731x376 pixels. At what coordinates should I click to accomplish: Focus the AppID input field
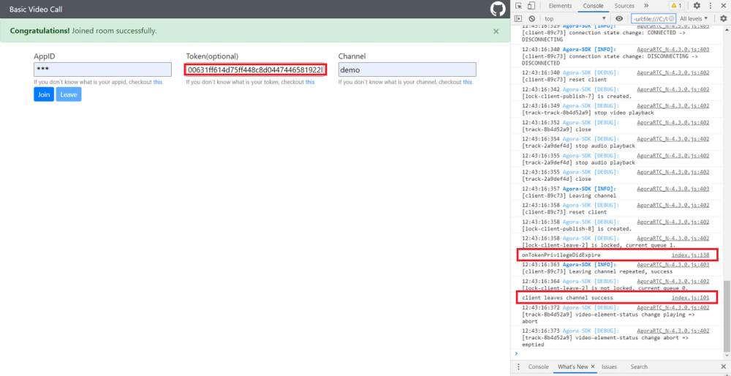click(x=102, y=69)
